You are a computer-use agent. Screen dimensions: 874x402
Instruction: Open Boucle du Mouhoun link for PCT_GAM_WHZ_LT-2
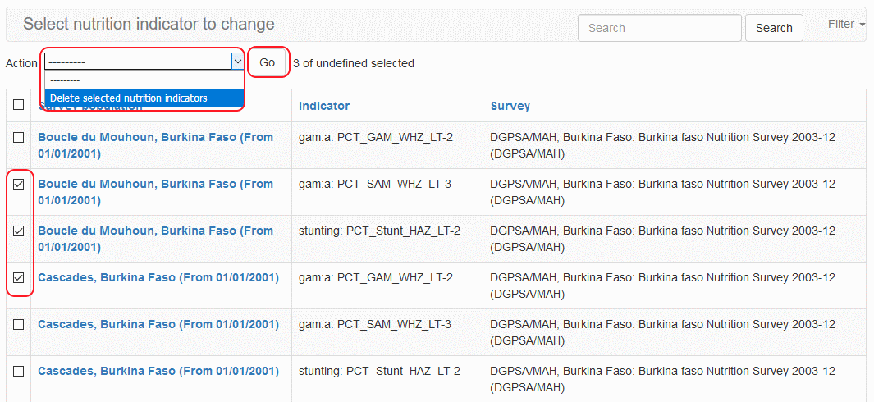[155, 137]
